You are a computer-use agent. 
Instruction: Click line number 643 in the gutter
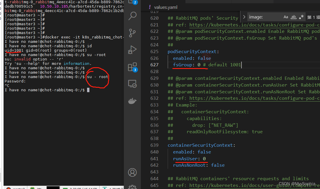click(x=154, y=172)
